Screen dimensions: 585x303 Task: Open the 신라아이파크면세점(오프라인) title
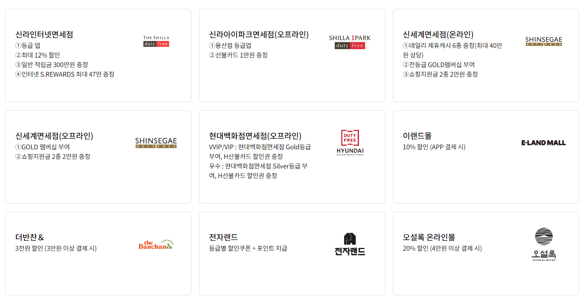tap(259, 34)
